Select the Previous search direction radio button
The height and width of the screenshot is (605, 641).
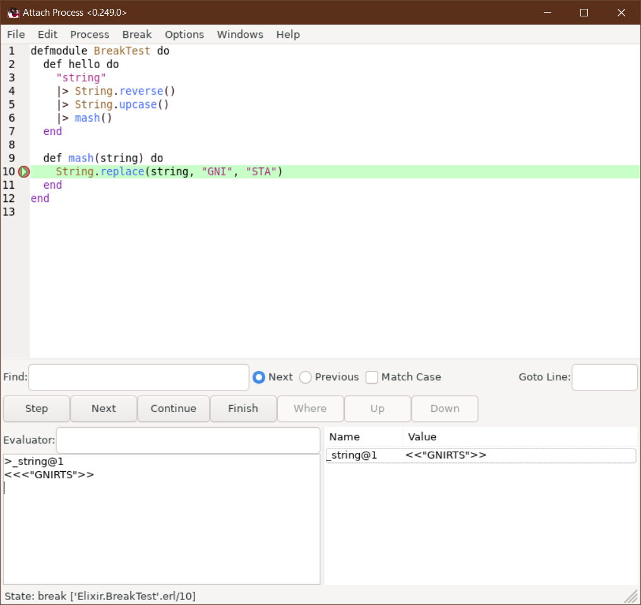(x=306, y=377)
